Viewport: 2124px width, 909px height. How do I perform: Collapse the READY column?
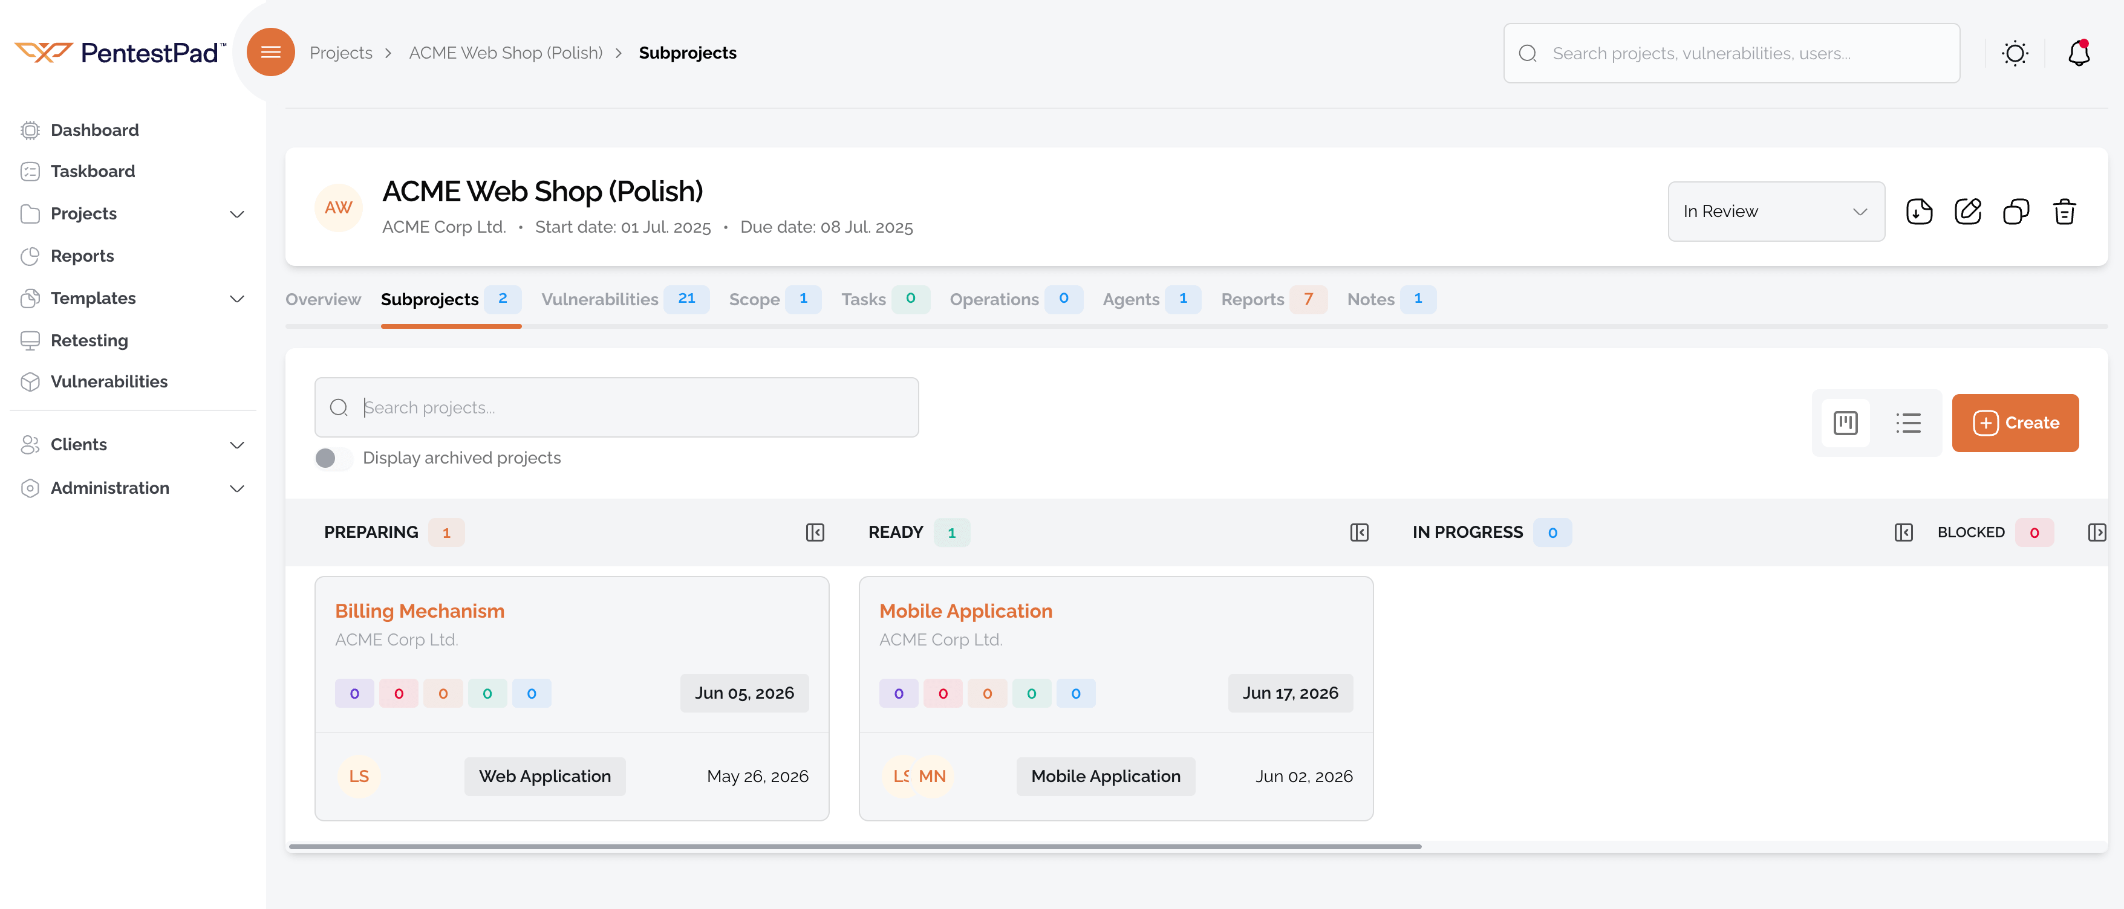(1359, 532)
